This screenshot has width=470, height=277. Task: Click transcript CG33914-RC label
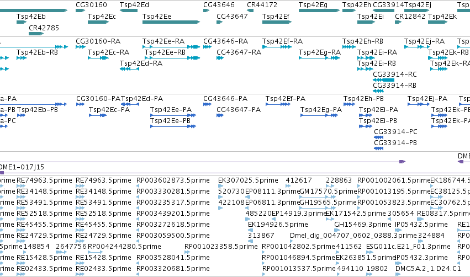click(x=395, y=74)
